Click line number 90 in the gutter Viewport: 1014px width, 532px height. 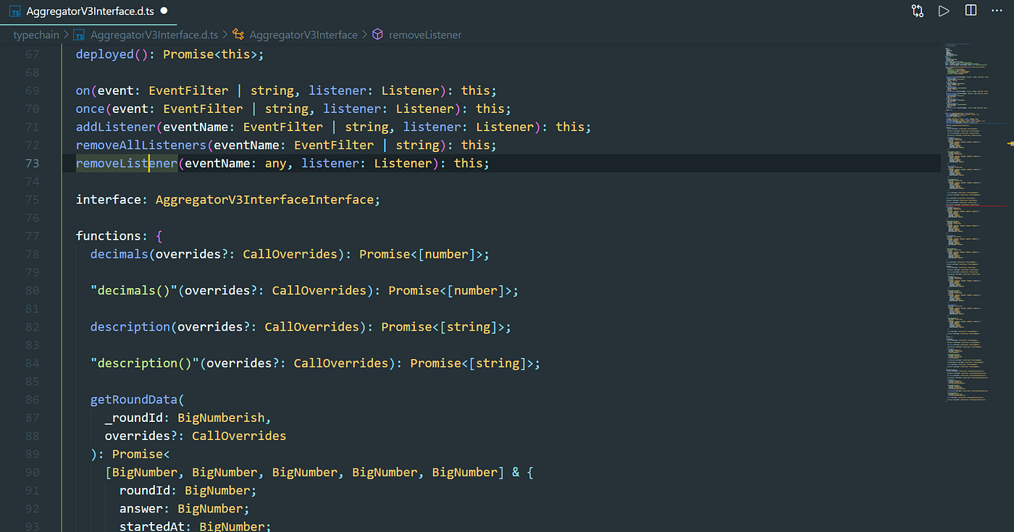pyautogui.click(x=32, y=472)
